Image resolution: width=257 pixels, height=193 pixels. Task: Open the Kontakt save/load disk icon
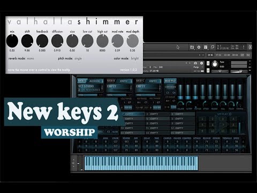tap(192, 47)
